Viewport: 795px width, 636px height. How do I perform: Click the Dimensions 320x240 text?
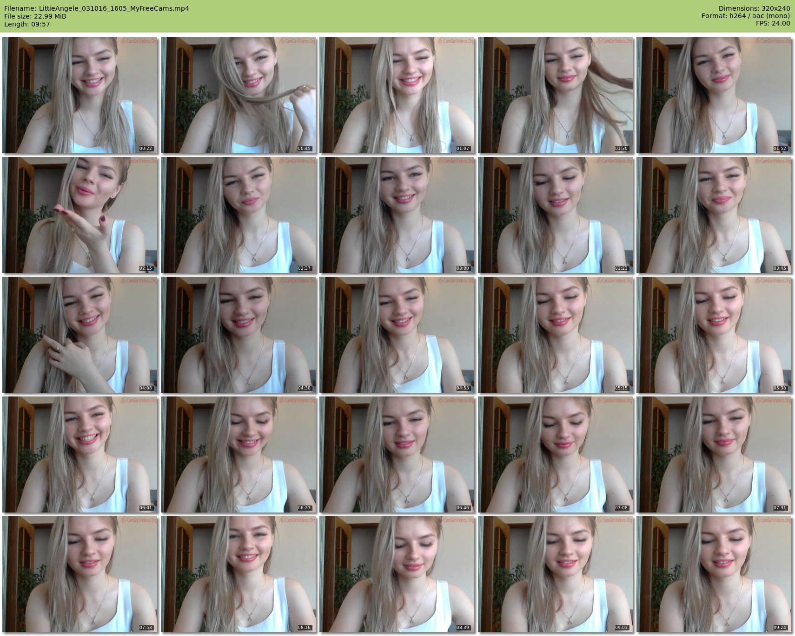(754, 8)
